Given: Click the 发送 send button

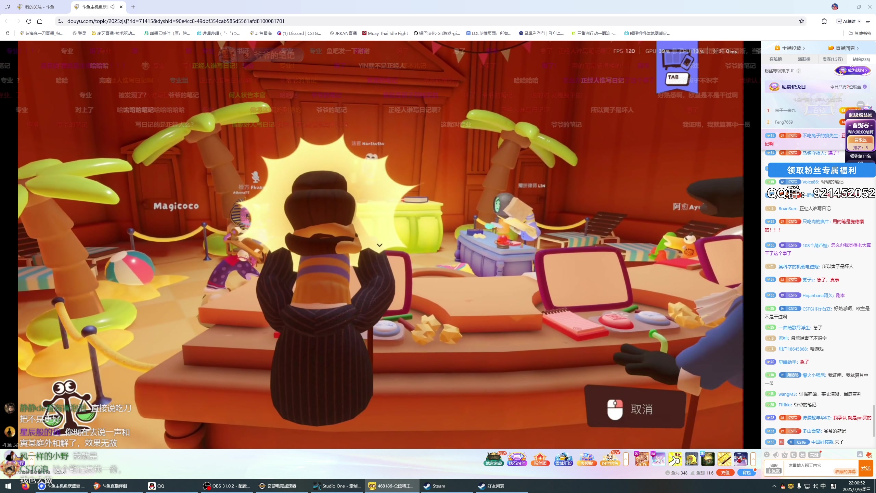Looking at the screenshot, I should tap(866, 468).
